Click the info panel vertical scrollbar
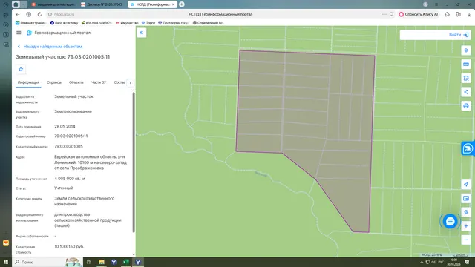The image size is (475, 267). (x=134, y=162)
